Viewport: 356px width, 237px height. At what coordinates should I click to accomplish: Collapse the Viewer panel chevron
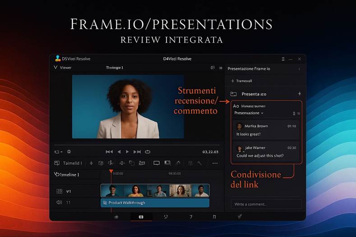pos(55,68)
